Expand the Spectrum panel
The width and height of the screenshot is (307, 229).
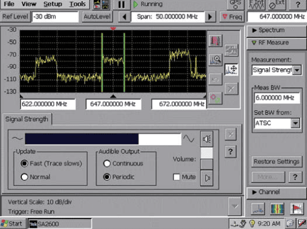(x=277, y=30)
